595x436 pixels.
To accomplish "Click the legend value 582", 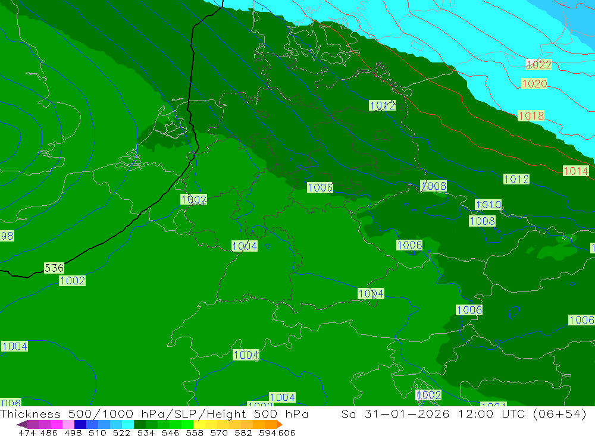I will click(x=243, y=432).
